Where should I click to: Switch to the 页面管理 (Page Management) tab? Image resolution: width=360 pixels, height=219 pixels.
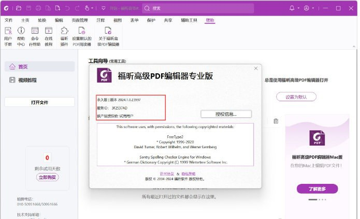(x=80, y=20)
